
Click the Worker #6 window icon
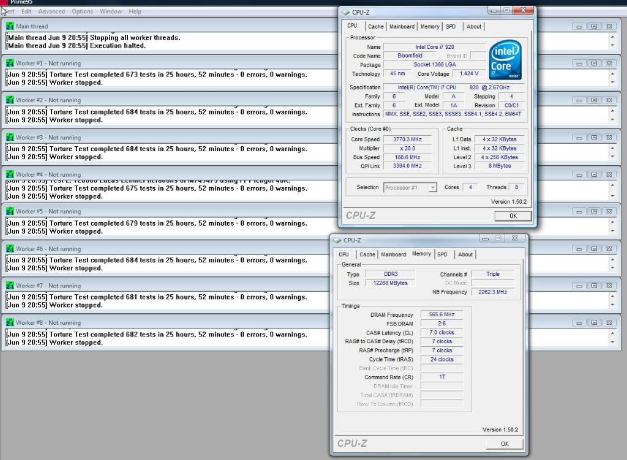(10, 249)
